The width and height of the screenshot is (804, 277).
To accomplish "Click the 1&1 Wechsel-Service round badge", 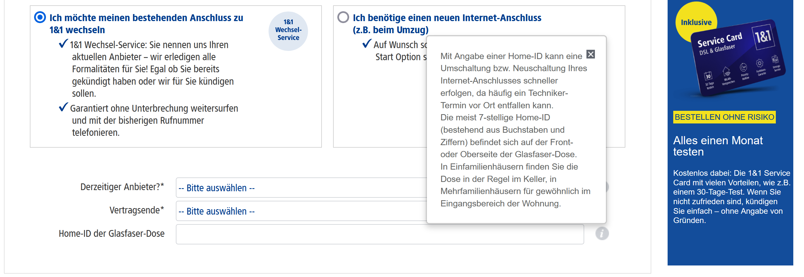I will (288, 31).
